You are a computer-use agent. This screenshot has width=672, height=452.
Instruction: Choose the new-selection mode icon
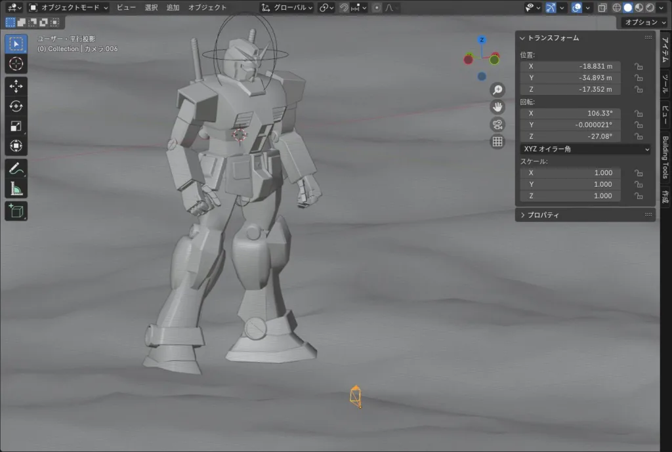10,22
